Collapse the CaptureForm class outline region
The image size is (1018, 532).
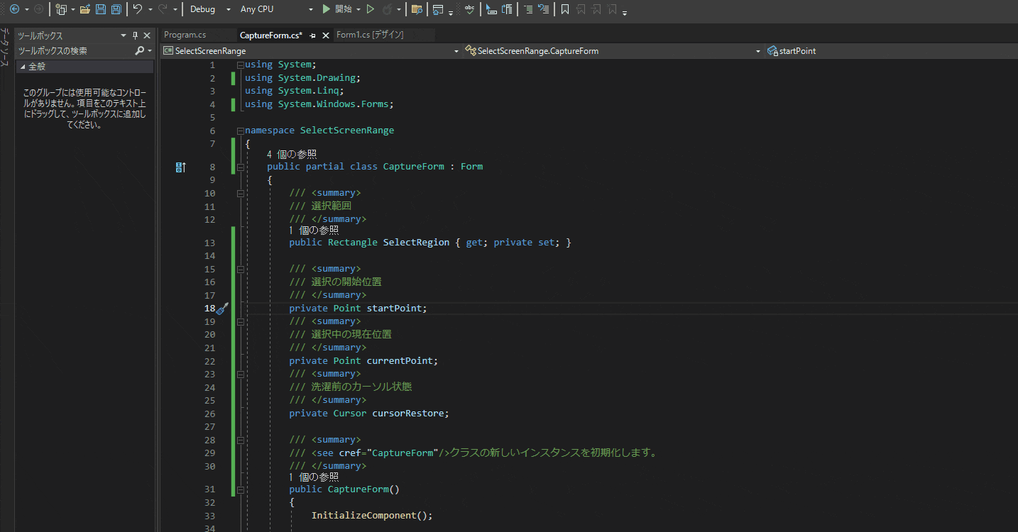tap(241, 166)
